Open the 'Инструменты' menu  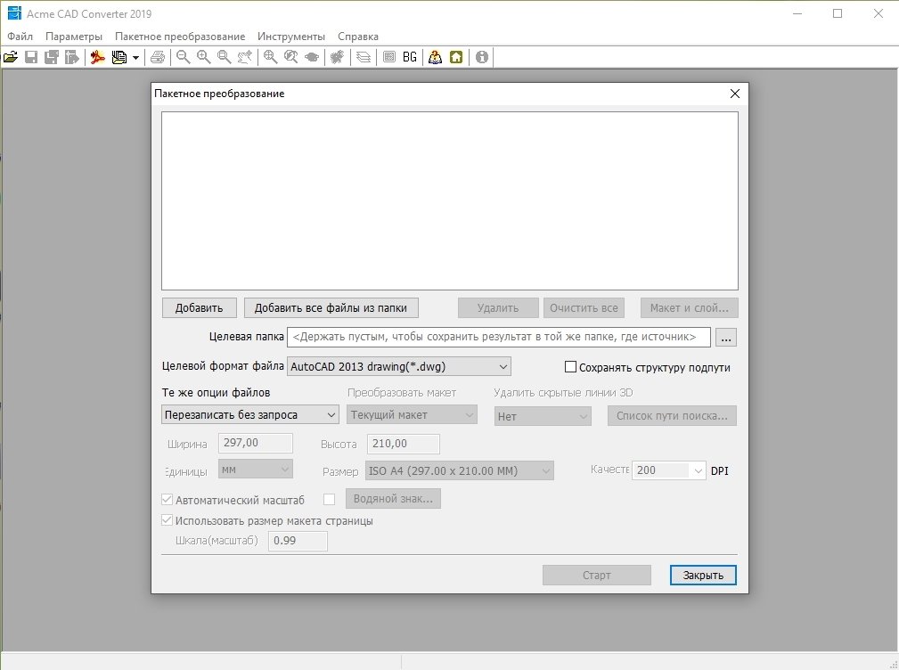coord(290,37)
